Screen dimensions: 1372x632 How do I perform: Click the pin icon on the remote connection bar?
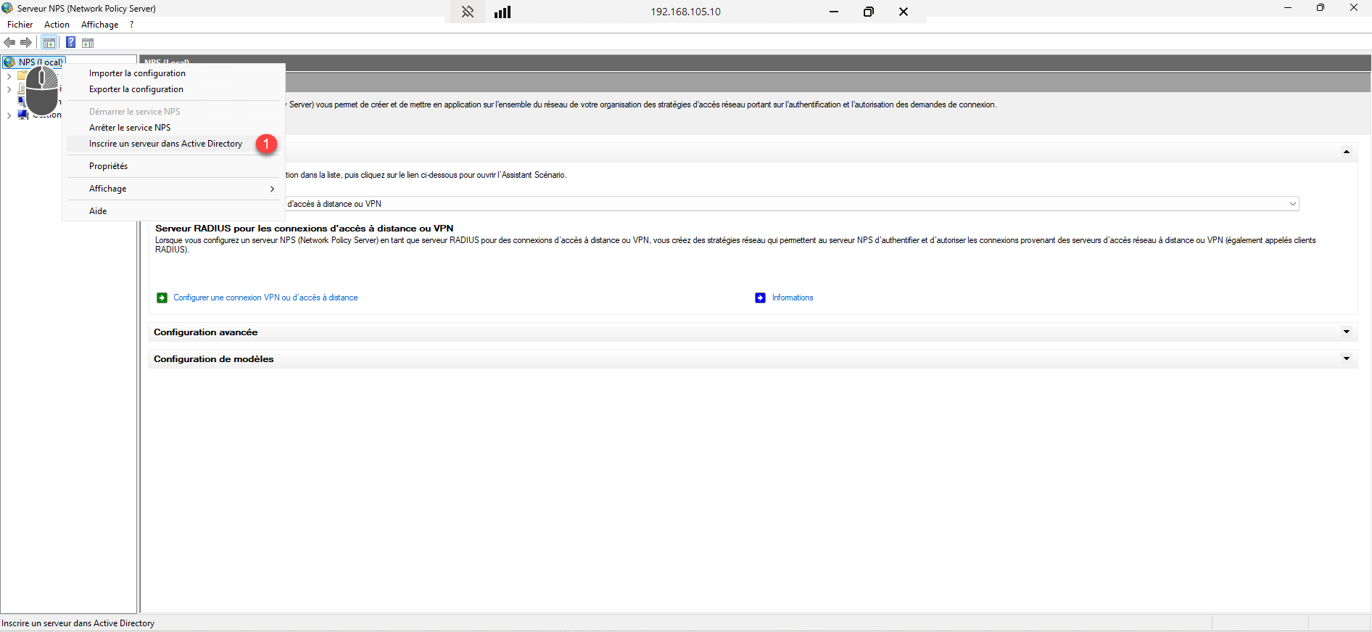tap(468, 12)
